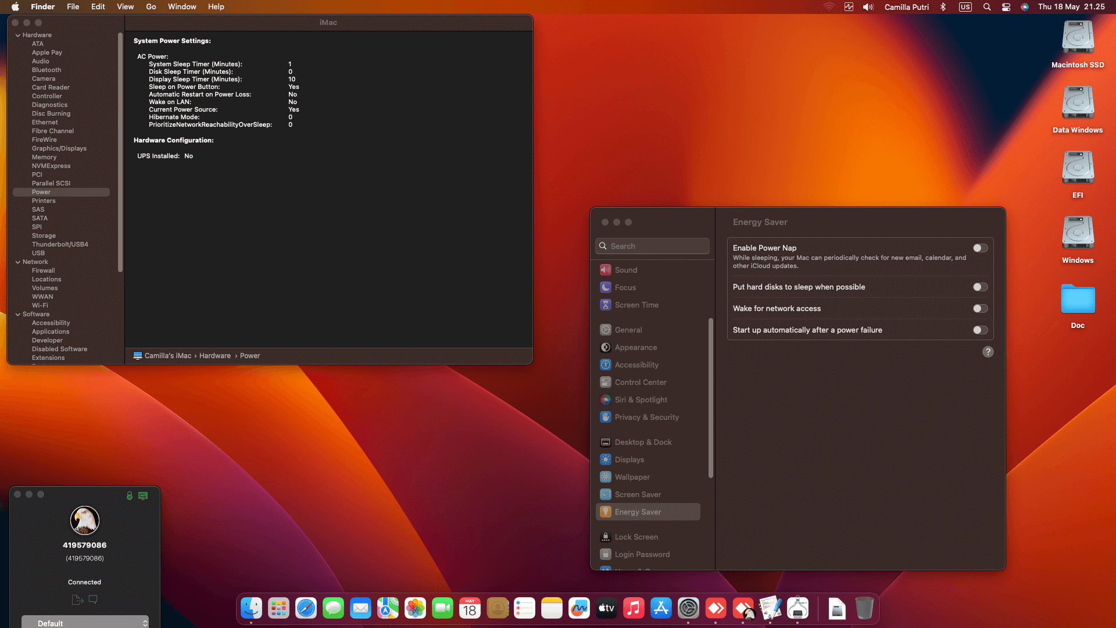Open Launchpad from the Dock
Image resolution: width=1116 pixels, height=628 pixels.
pyautogui.click(x=278, y=608)
